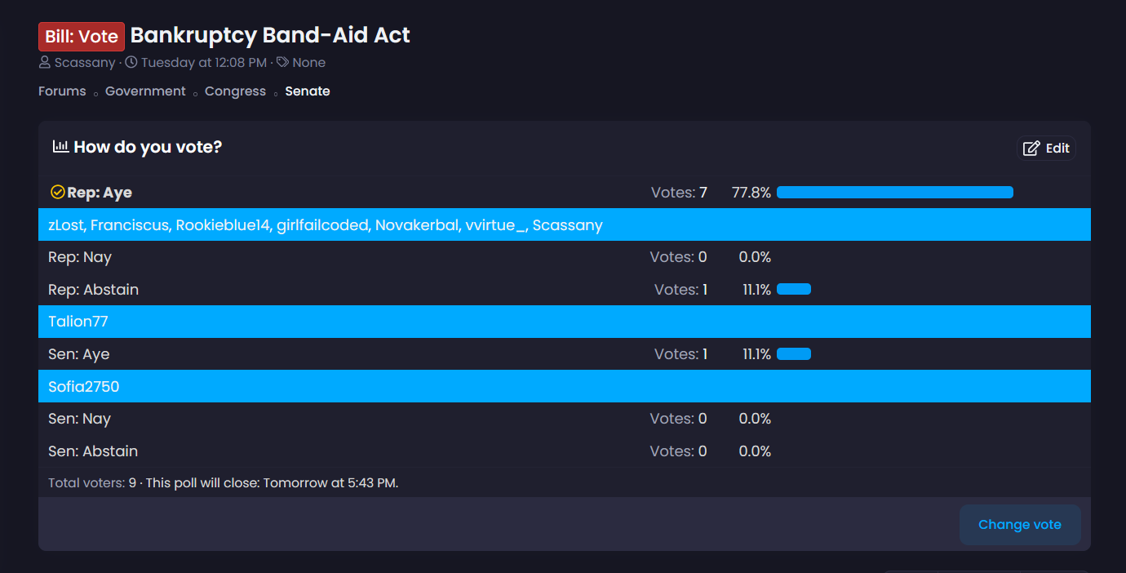Click the checkmark icon beside Rep: Aye

(x=57, y=193)
